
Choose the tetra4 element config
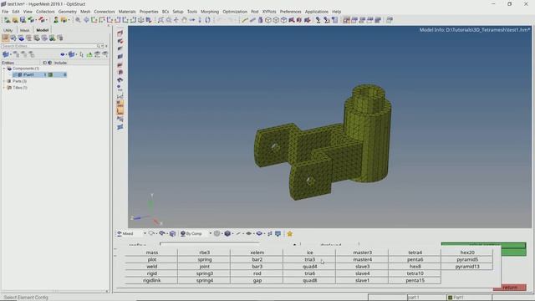(x=415, y=253)
